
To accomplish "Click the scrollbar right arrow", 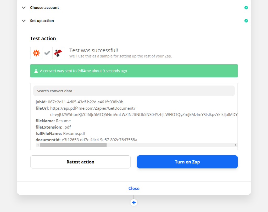I will coord(235,145).
